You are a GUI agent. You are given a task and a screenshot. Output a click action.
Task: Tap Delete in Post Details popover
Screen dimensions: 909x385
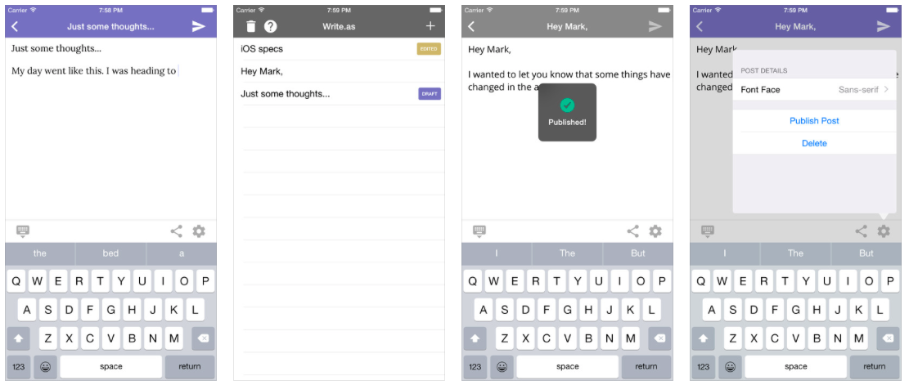[x=815, y=144]
